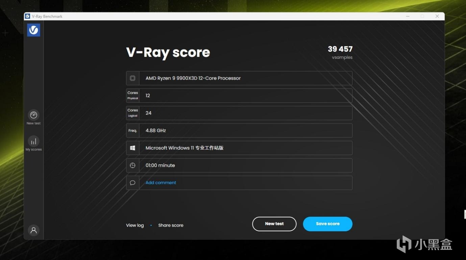Click the blue Save score button
This screenshot has width=466, height=260.
tap(328, 224)
